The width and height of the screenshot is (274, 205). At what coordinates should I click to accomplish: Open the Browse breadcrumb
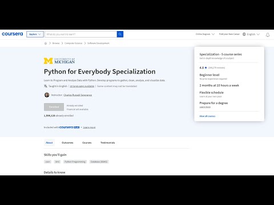(x=56, y=43)
